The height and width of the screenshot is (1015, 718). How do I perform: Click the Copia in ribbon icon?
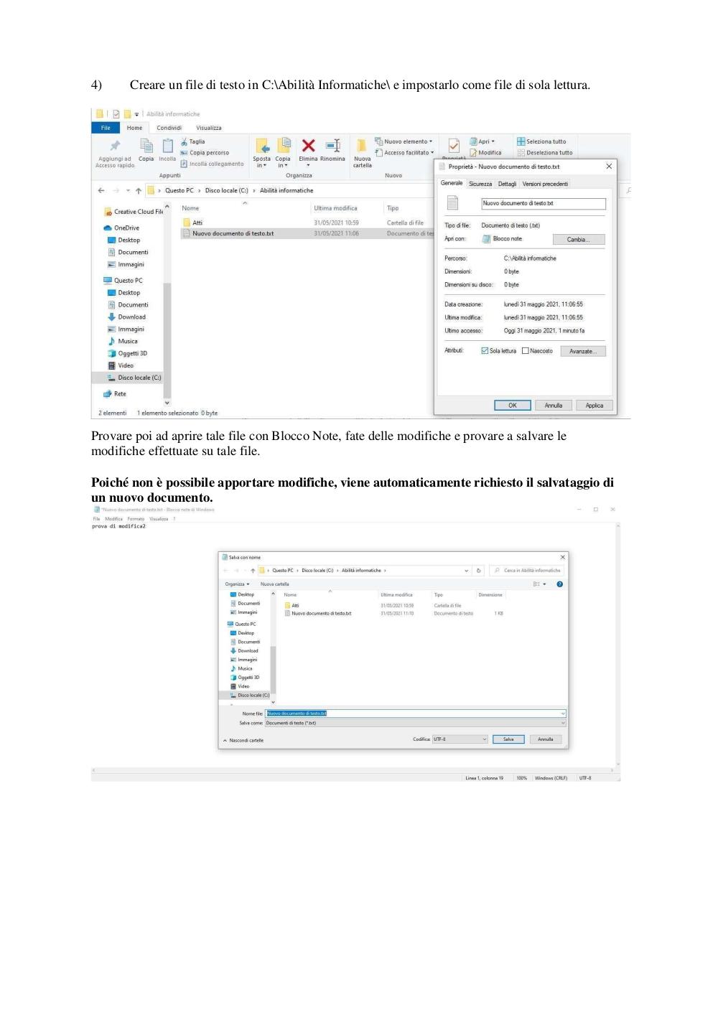coord(284,146)
